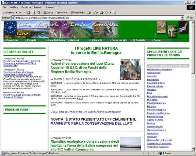This screenshot has width=196, height=156.
Task: Open the File menu
Action: tap(5, 7)
